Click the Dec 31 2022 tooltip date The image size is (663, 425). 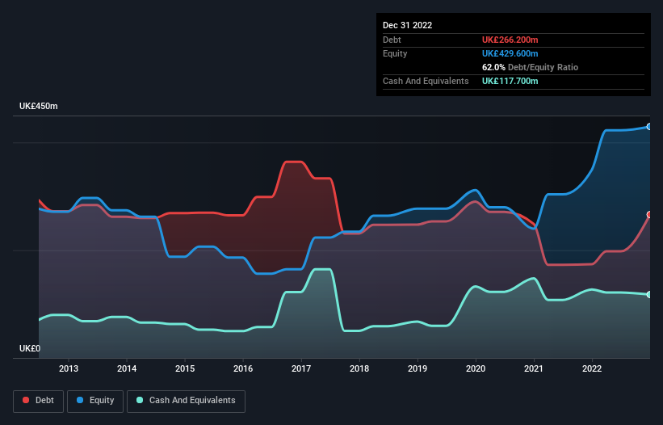408,25
